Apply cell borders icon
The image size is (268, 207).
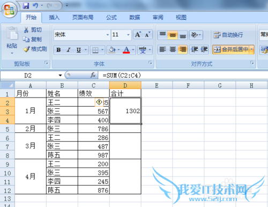[95, 50]
